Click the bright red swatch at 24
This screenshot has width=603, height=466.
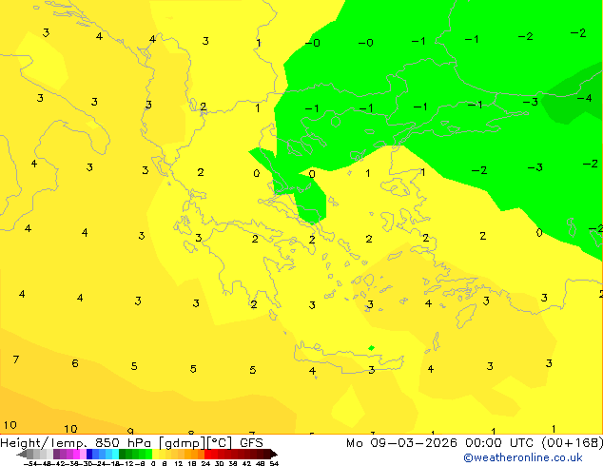coord(207,454)
